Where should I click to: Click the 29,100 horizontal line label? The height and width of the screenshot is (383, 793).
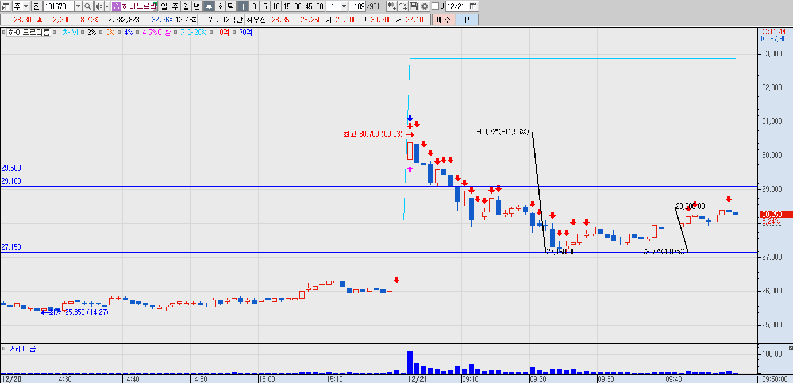click(x=11, y=181)
